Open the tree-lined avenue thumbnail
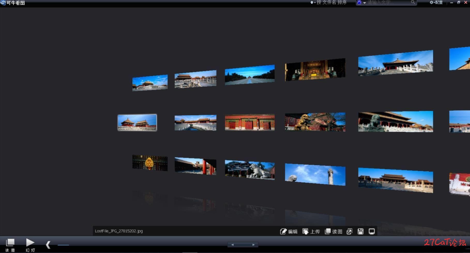Viewport: 470px width, 253px height. coord(250,75)
